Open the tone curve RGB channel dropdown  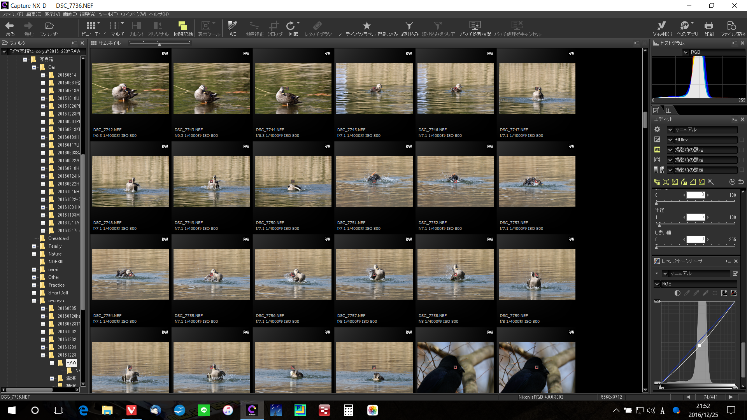pos(657,284)
